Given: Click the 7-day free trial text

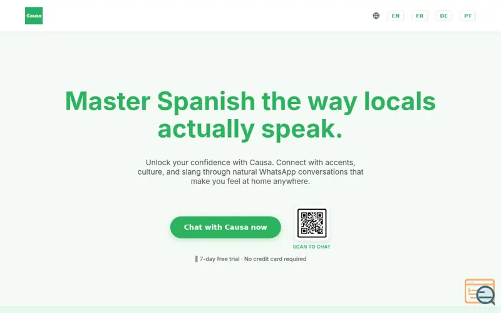Looking at the screenshot, I should (x=250, y=259).
